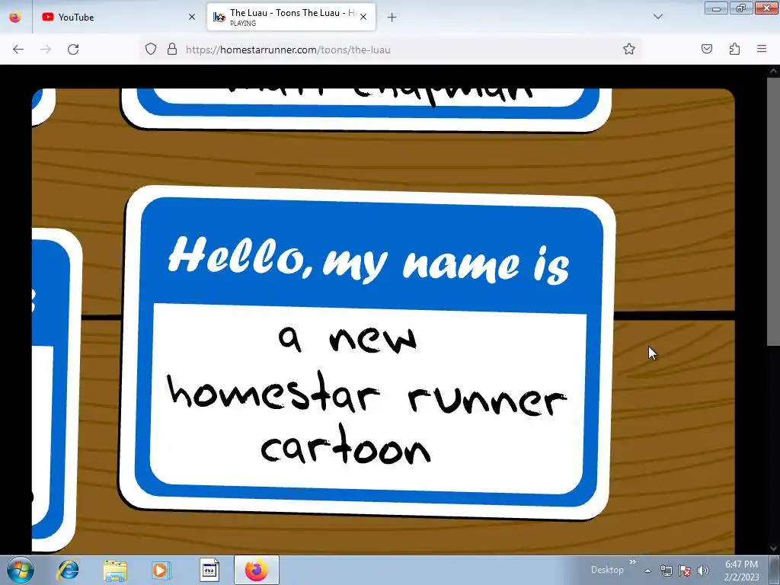Click the forward navigation arrow

(x=46, y=50)
